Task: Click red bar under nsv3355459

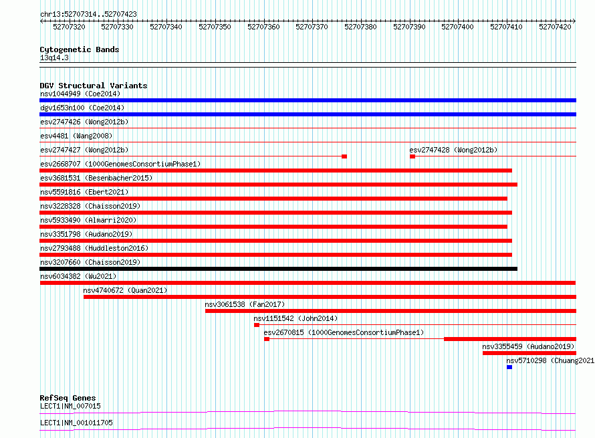Action: coord(529,353)
